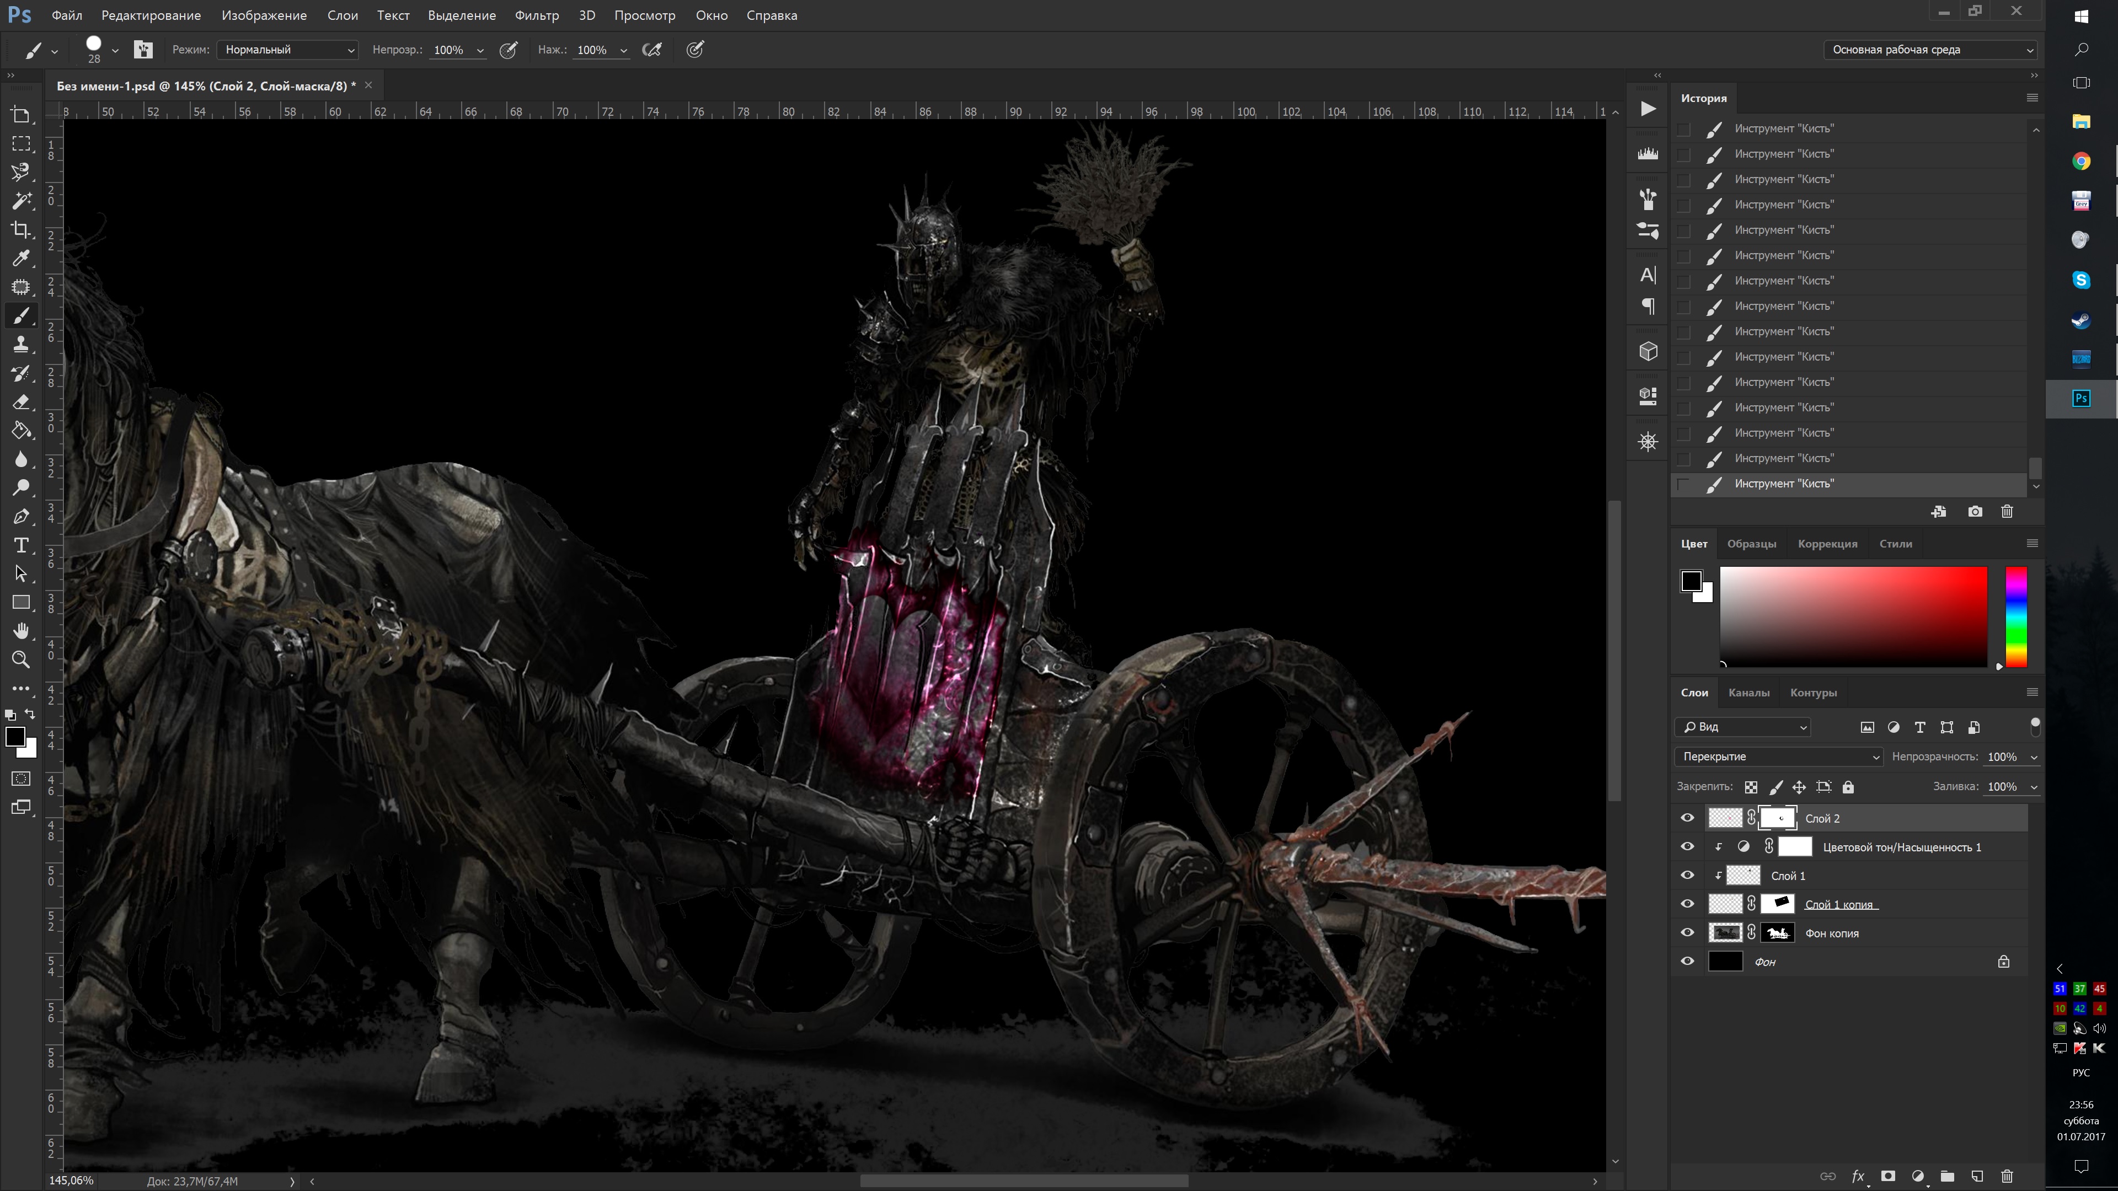
Task: Switch to the Каналы tab
Action: (x=1749, y=693)
